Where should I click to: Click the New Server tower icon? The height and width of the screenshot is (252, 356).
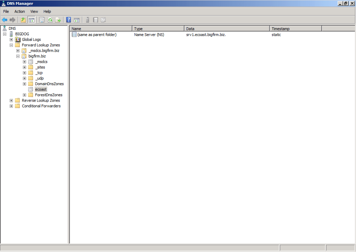pos(87,20)
